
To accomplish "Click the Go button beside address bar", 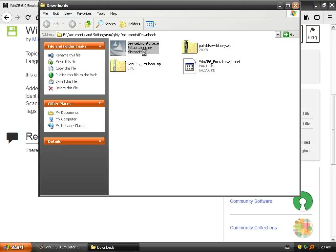I will 289,34.
